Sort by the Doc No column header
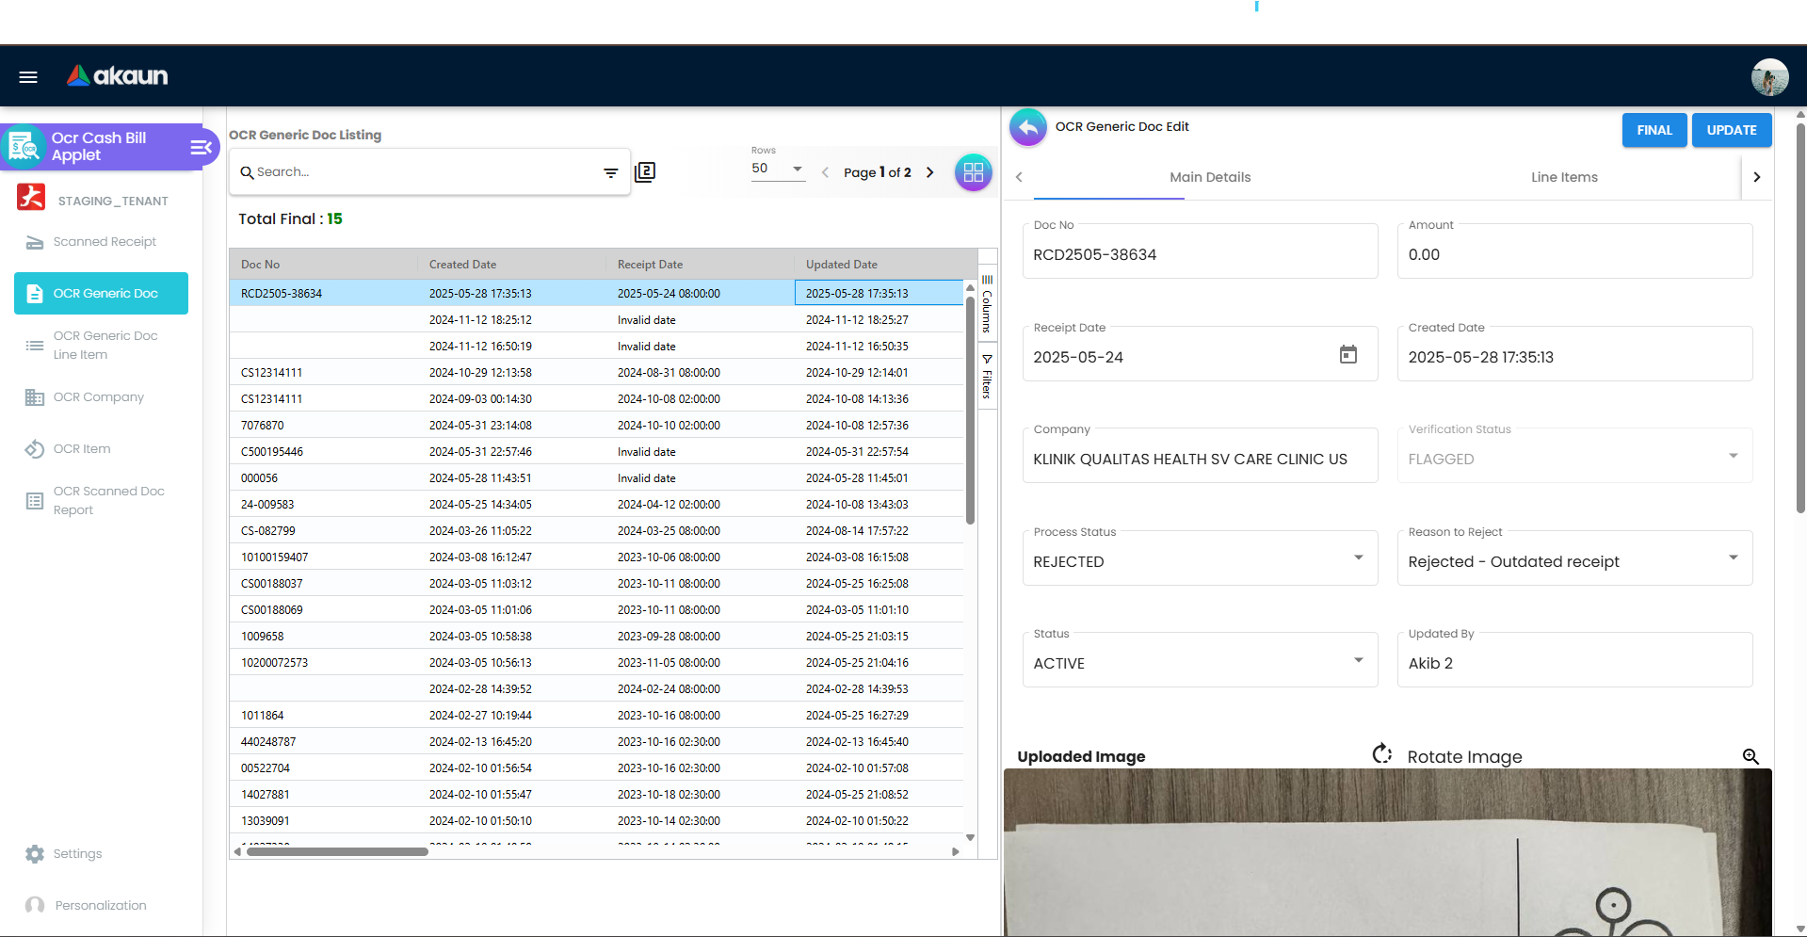The image size is (1807, 937). (x=323, y=265)
